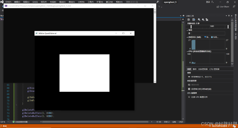Open the 窗口(W) menu
The width and height of the screenshot is (238, 128).
pos(109,2)
